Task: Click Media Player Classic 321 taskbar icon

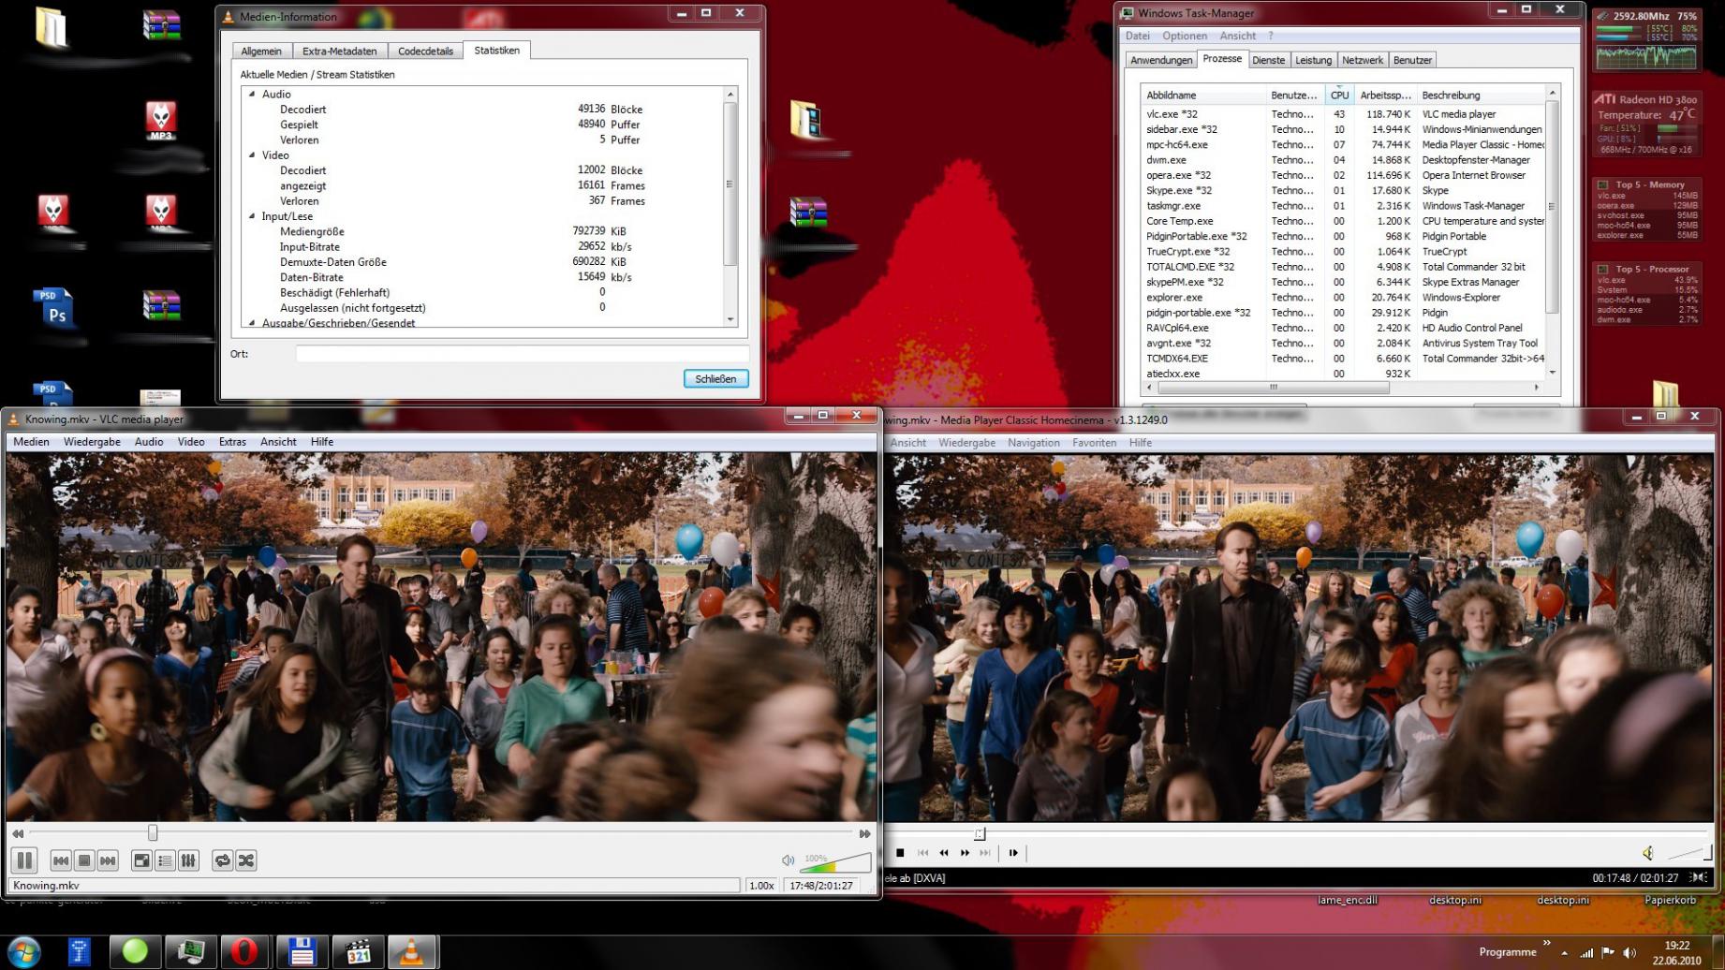Action: pos(359,951)
